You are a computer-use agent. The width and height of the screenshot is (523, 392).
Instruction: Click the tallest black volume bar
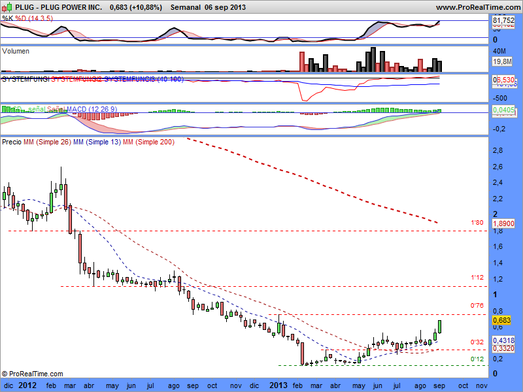(x=373, y=59)
